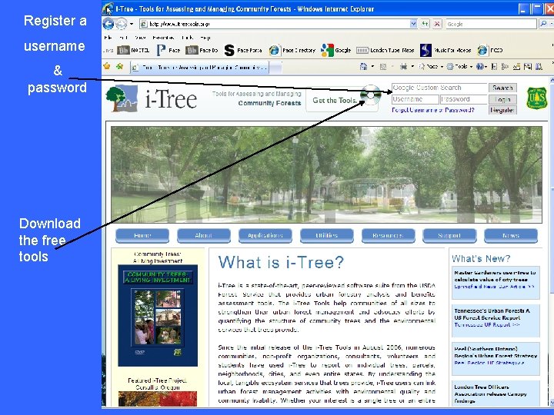Click the i-Tree logo on the website
This screenshot has height=415, width=554.
(x=152, y=98)
